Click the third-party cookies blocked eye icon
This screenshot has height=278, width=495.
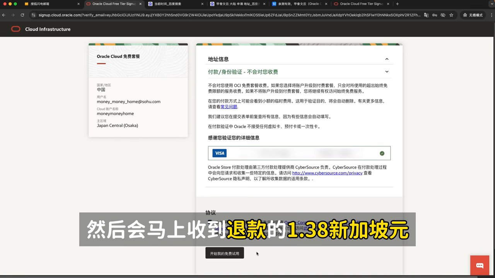coord(443,15)
